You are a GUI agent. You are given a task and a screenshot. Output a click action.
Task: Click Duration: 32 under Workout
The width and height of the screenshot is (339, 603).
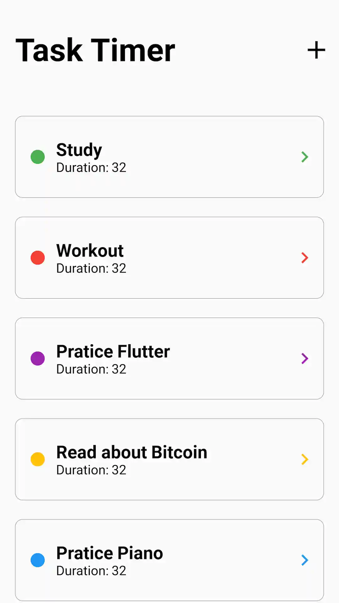click(x=91, y=269)
